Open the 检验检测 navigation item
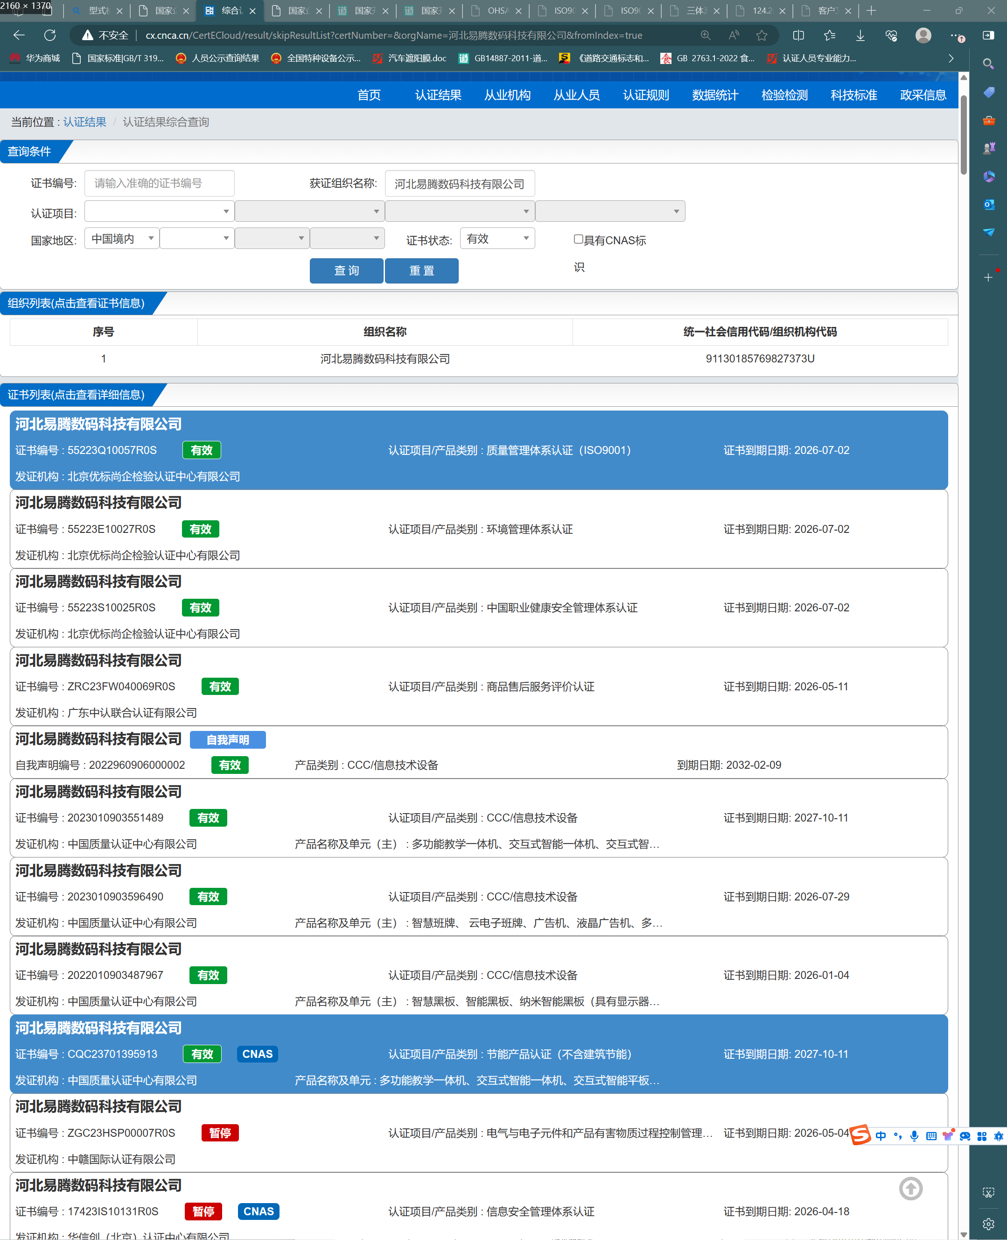1007x1240 pixels. (x=784, y=95)
